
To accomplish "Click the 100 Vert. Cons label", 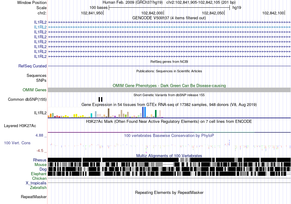I will point(17,143).
